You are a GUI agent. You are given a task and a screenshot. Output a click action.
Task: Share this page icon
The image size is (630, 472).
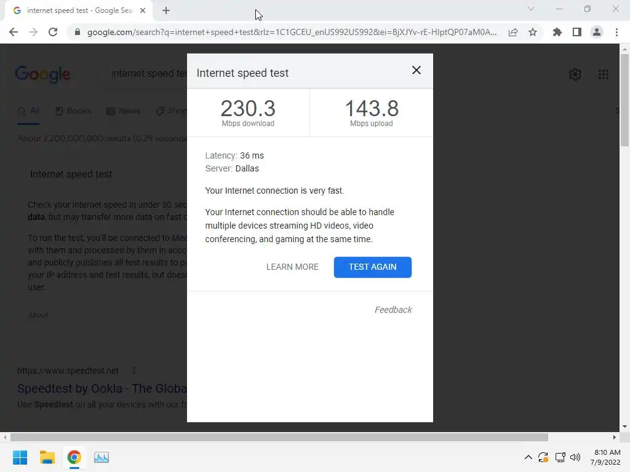click(x=512, y=32)
